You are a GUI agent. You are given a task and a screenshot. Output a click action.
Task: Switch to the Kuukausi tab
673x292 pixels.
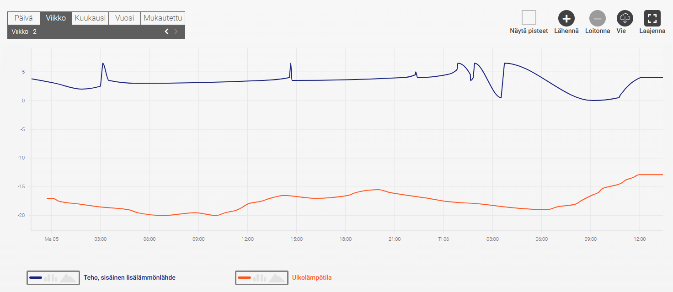[x=90, y=18]
